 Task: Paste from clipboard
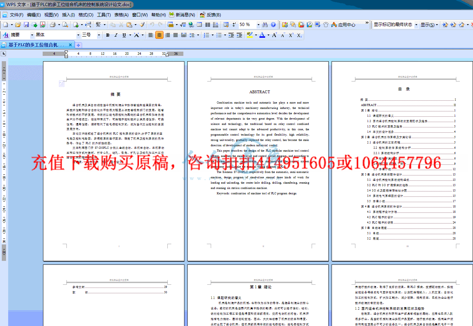click(x=129, y=25)
